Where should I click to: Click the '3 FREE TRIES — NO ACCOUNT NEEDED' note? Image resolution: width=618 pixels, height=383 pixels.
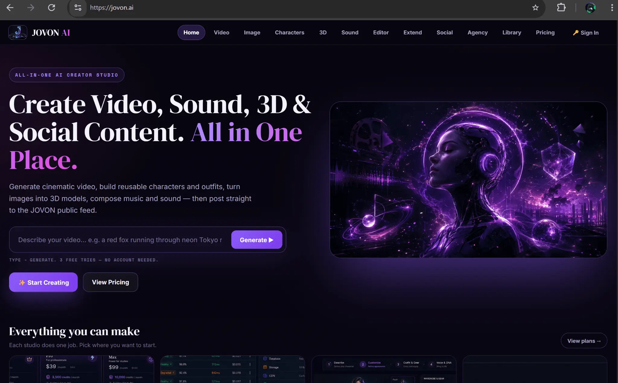click(x=109, y=260)
